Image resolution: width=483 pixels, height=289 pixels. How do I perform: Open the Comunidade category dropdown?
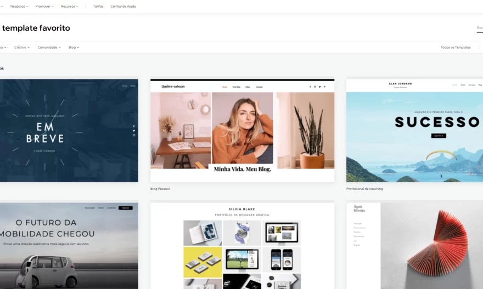click(49, 48)
